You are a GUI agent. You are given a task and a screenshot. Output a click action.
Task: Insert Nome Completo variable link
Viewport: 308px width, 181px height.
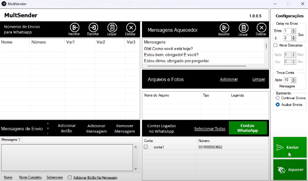click(x=30, y=177)
